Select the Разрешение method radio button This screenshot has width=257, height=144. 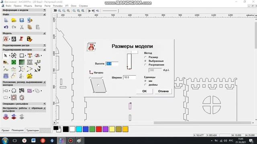[145, 65]
